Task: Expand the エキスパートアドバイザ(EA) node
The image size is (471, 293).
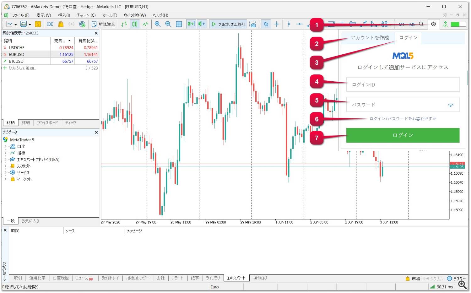Action: pyautogui.click(x=5, y=160)
